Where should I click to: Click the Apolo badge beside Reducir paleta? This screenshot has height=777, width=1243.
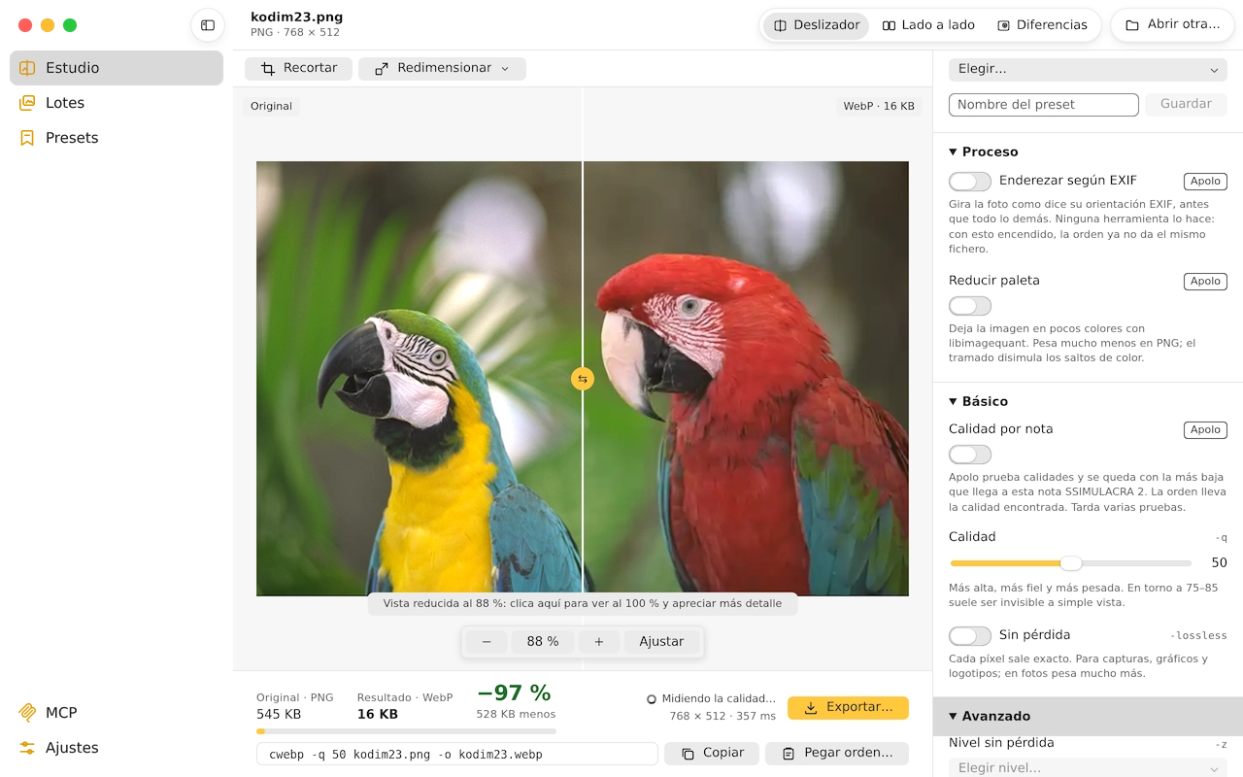pos(1205,282)
